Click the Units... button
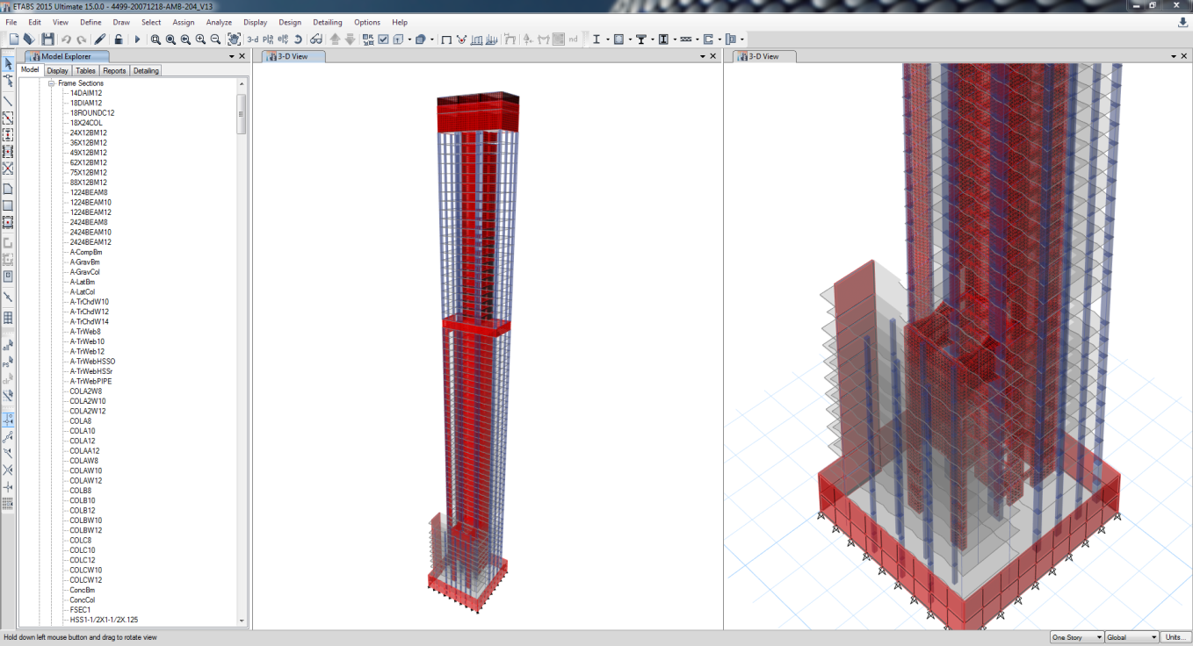Screen dimensions: 1193x646 pos(1175,637)
